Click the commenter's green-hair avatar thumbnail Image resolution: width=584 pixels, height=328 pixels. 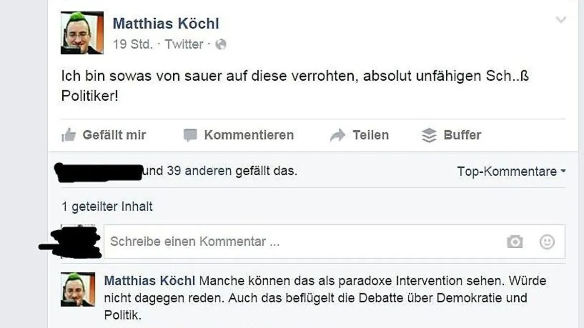tap(78, 289)
